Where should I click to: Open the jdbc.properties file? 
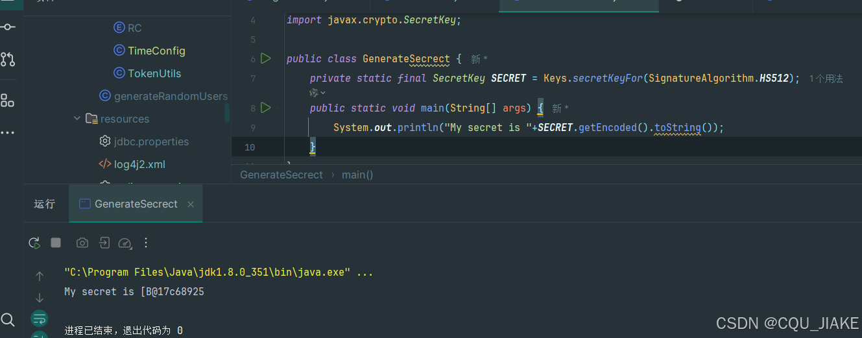pos(151,141)
